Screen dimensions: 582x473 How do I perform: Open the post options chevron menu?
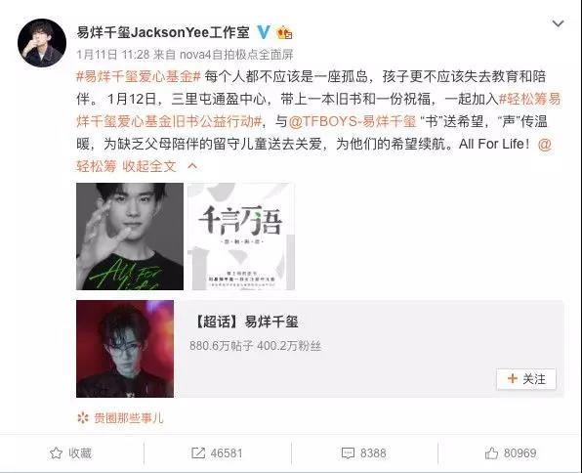[x=559, y=23]
